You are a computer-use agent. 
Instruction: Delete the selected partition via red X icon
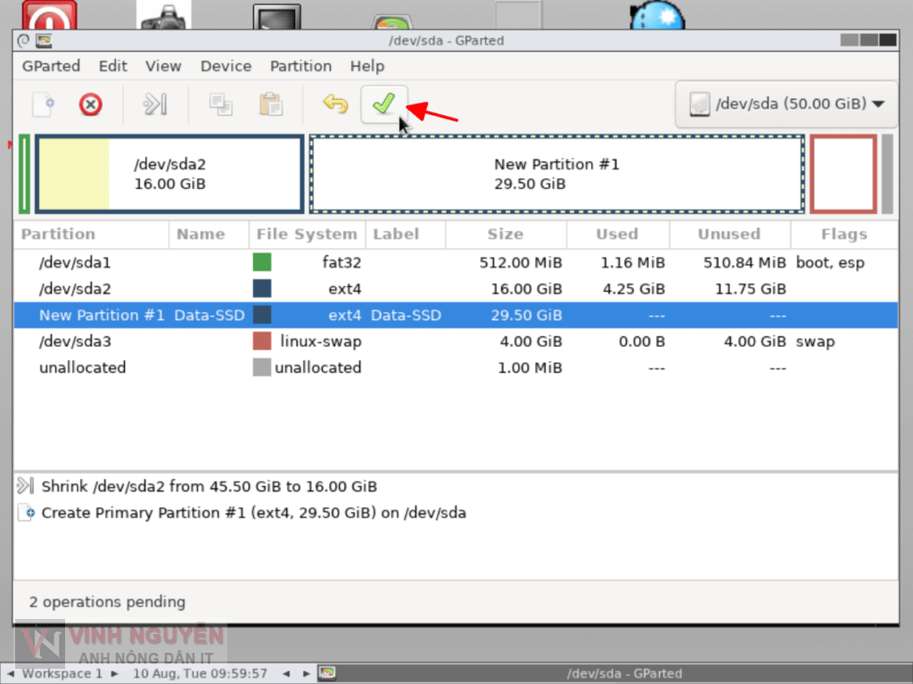tap(90, 104)
